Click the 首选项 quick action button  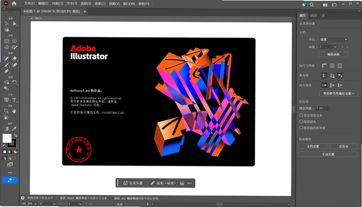click(x=343, y=146)
